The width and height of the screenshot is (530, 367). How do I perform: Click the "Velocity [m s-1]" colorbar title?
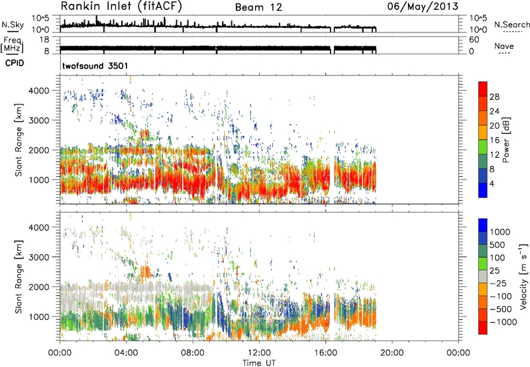(523, 276)
